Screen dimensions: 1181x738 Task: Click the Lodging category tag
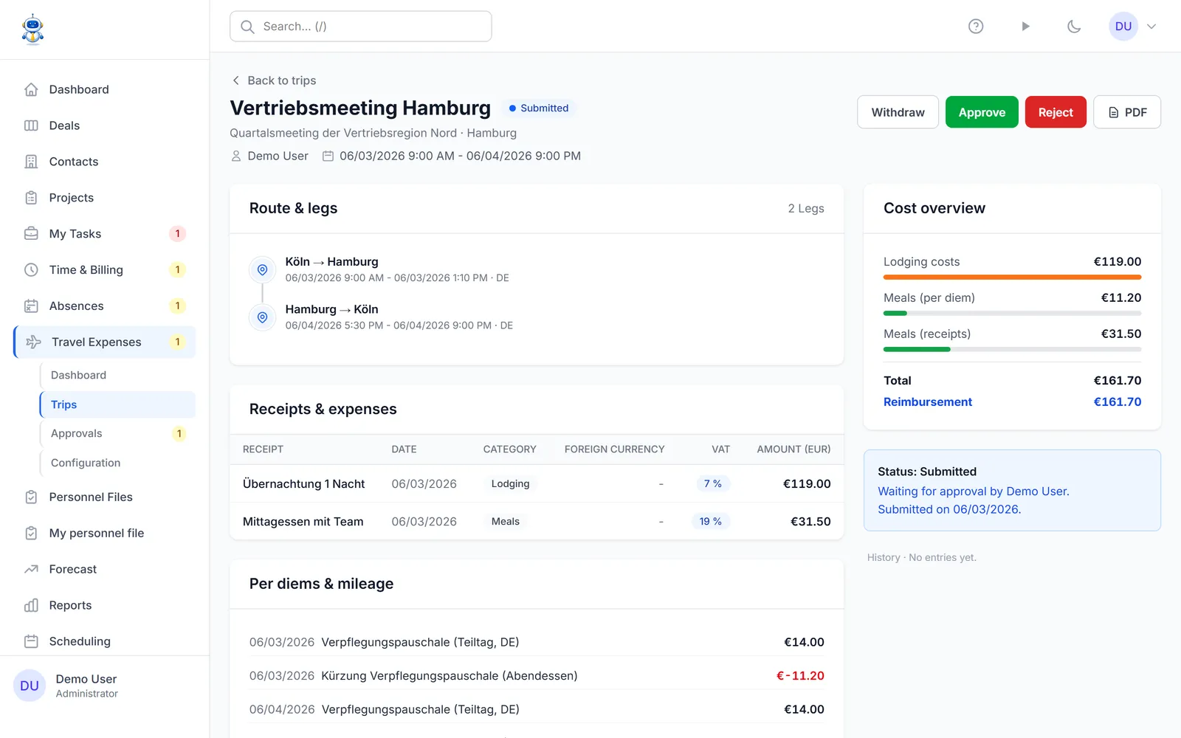point(510,484)
